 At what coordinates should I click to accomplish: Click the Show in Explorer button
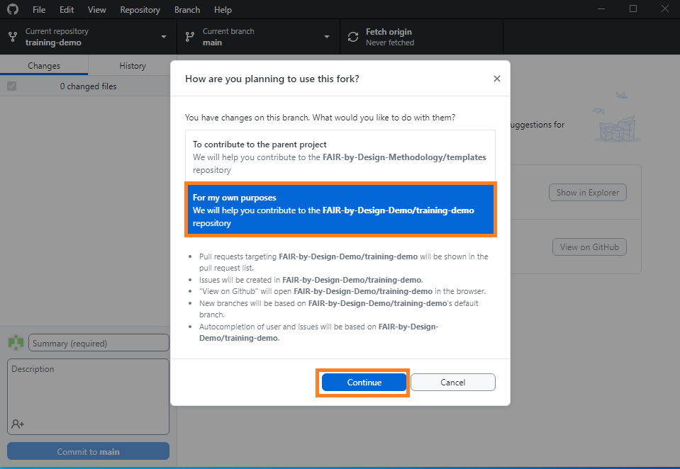coord(587,192)
